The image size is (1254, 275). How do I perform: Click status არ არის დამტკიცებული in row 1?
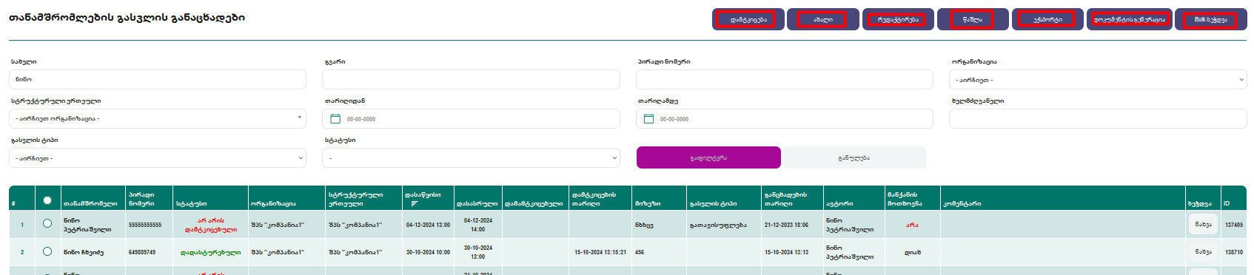[x=211, y=225]
